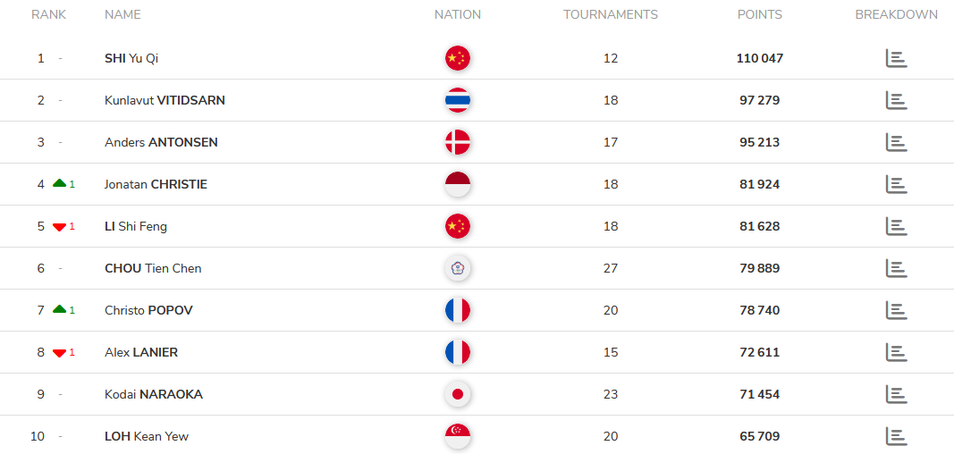Open Kodai Naraoka's breakdown icon
This screenshot has height=454, width=954.
coord(896,394)
